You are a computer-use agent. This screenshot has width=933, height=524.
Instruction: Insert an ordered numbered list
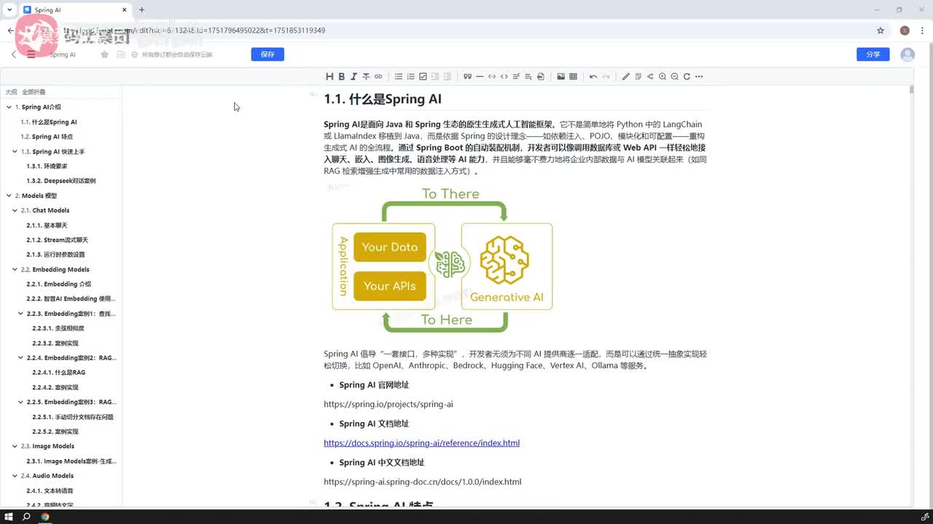[x=410, y=76]
